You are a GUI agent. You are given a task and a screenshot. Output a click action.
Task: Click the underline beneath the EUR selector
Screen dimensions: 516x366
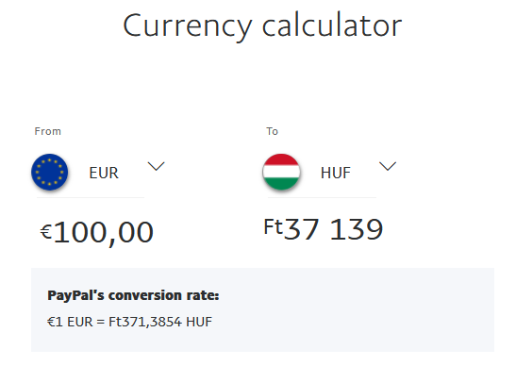pos(91,197)
